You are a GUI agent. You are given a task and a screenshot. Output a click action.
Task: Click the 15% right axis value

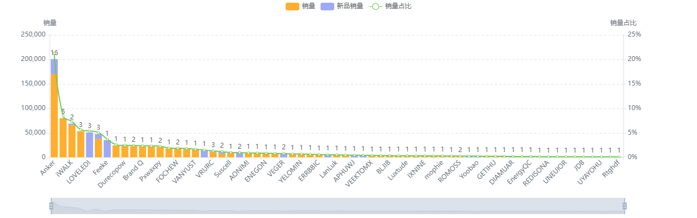tap(634, 83)
